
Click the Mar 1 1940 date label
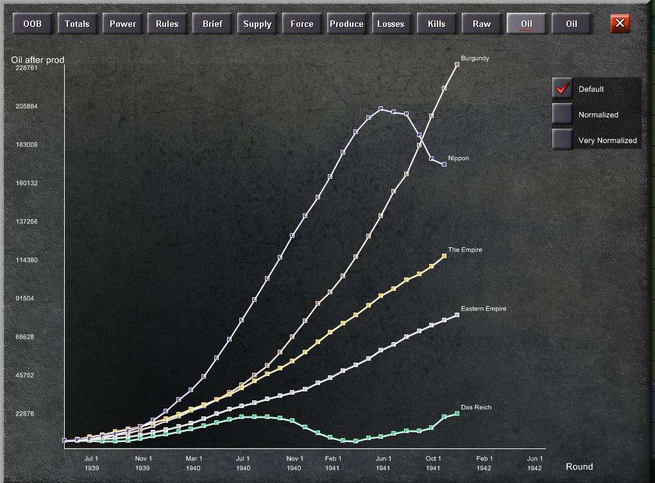pos(193,463)
